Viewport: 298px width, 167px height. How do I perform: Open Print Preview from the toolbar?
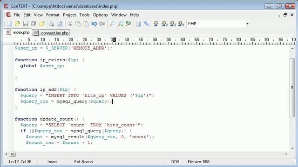[x=60, y=24]
